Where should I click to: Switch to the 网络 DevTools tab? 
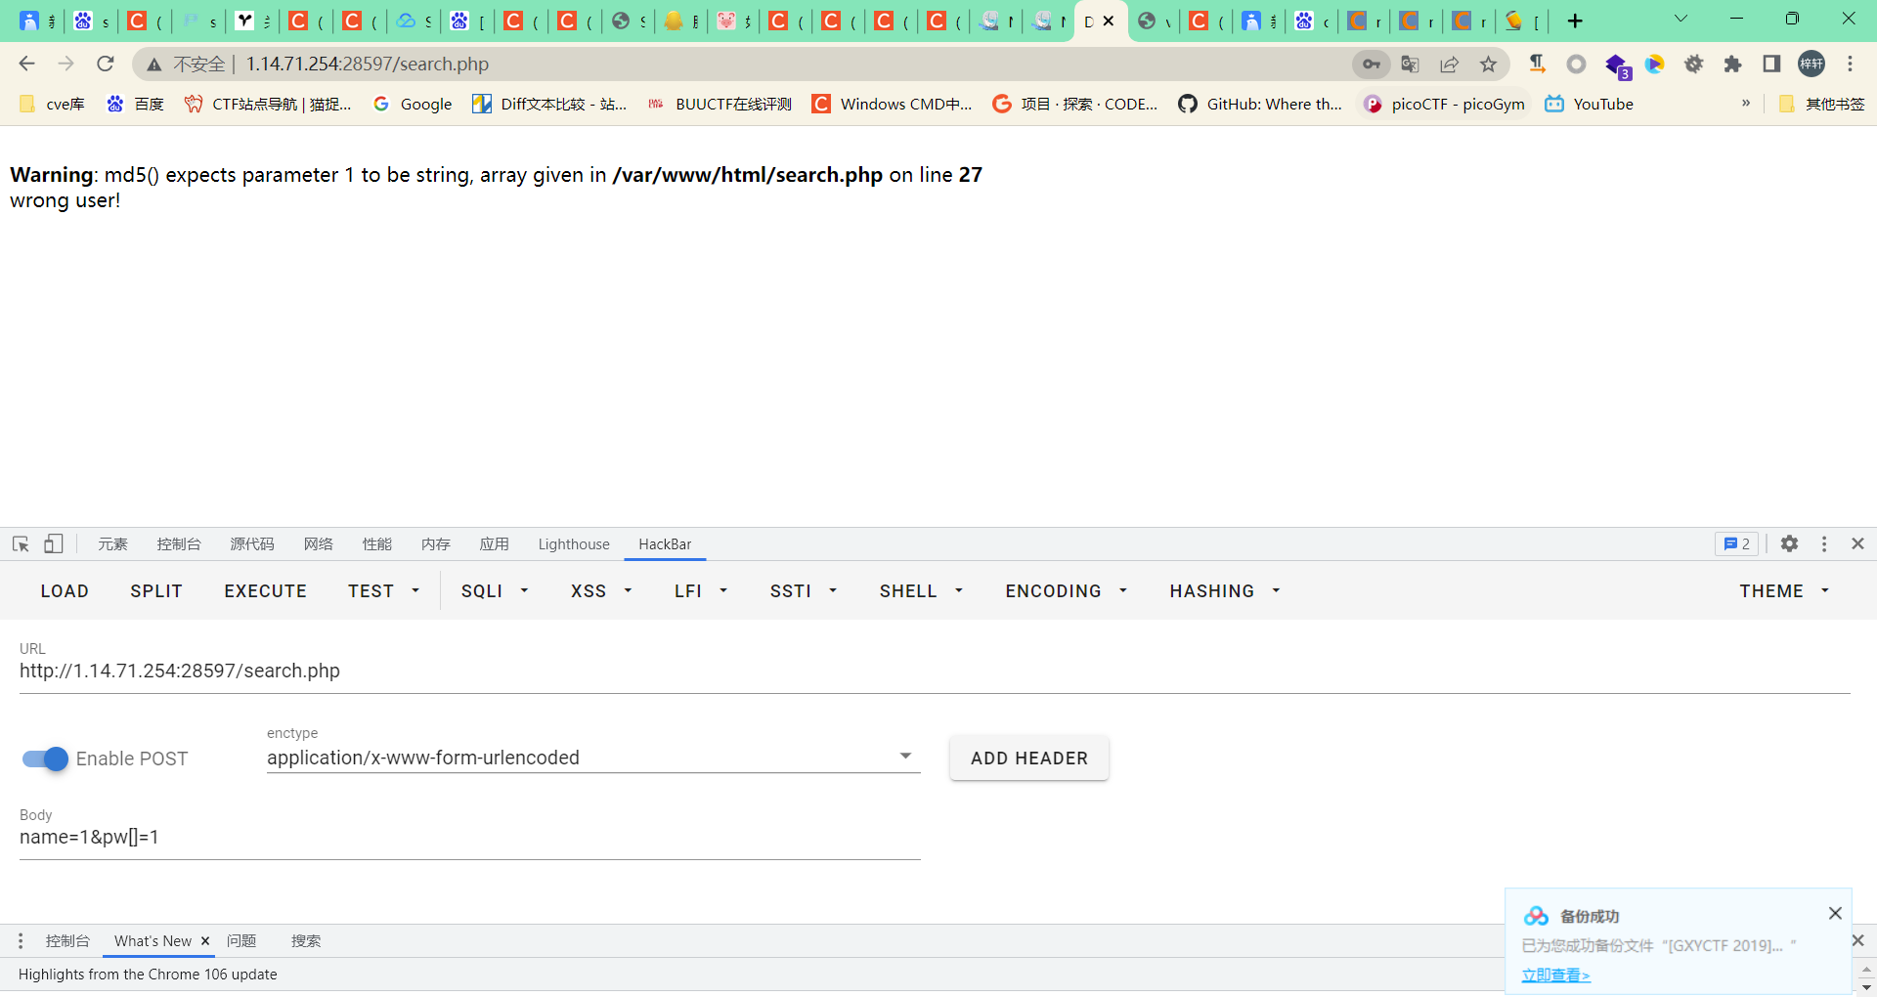coord(318,544)
